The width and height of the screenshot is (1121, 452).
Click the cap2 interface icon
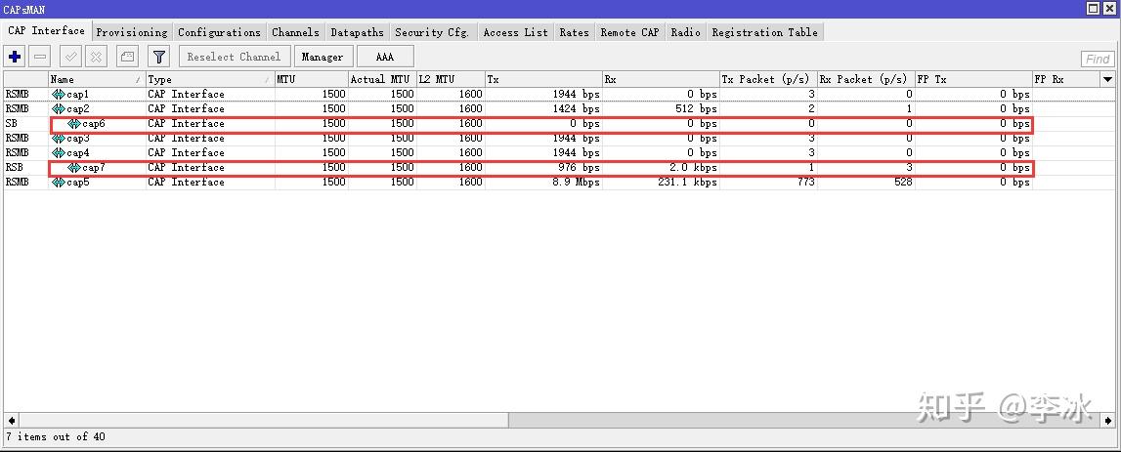click(x=58, y=108)
